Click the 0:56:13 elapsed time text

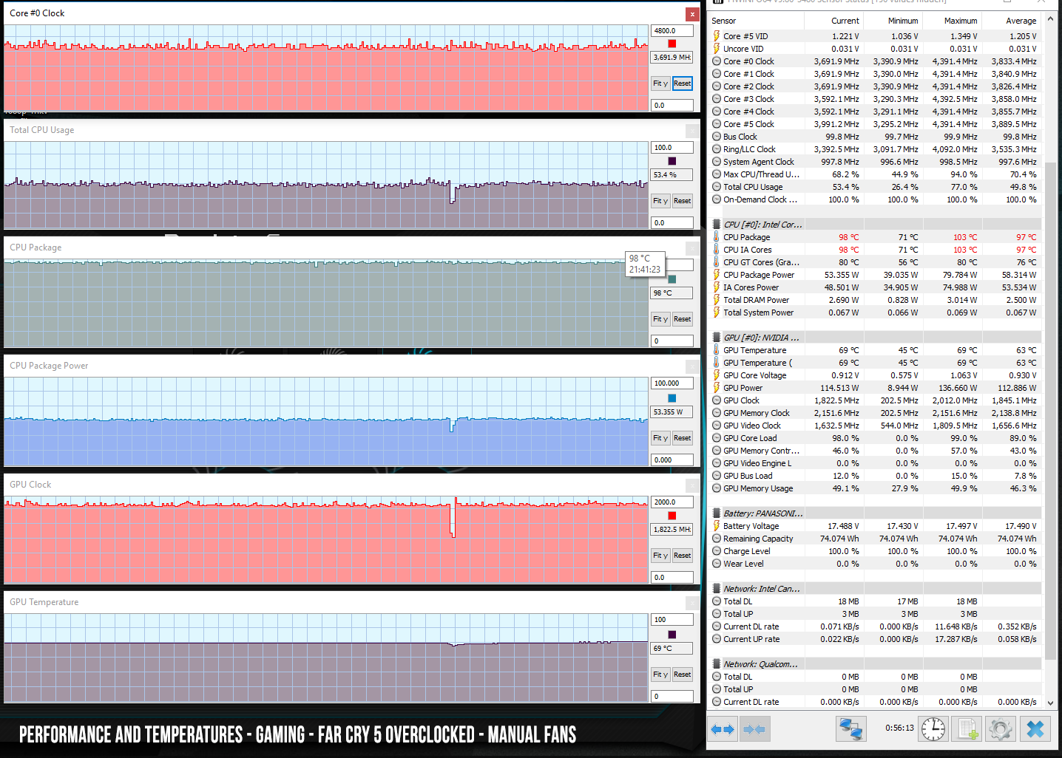[x=899, y=728]
